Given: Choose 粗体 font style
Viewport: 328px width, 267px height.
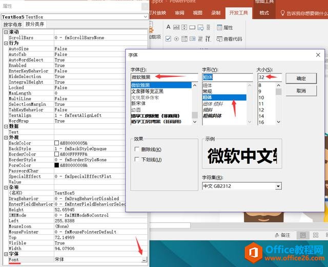Looking at the screenshot, I should pyautogui.click(x=224, y=98).
